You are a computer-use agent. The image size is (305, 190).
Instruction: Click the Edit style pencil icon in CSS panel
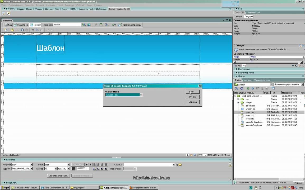point(300,66)
